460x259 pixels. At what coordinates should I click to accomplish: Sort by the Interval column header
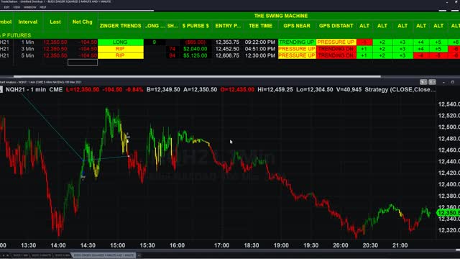point(28,22)
